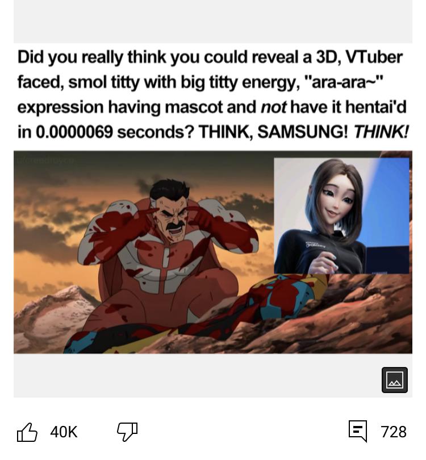Click the 'THINK, SAMSUNG!' text
426x460 pixels.
(x=273, y=132)
